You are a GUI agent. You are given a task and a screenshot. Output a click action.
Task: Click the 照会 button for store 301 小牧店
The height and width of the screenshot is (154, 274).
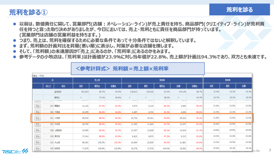[38, 118]
